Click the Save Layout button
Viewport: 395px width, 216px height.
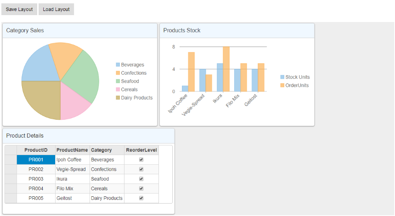19,9
